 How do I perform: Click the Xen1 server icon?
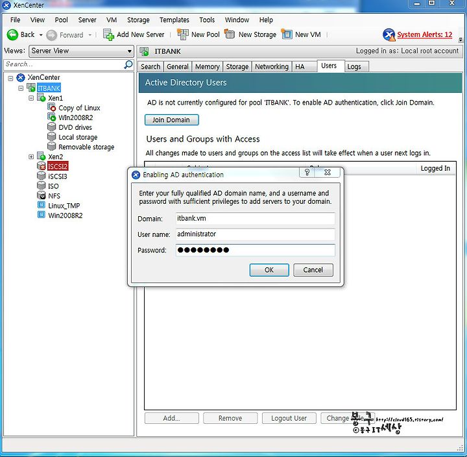point(41,97)
